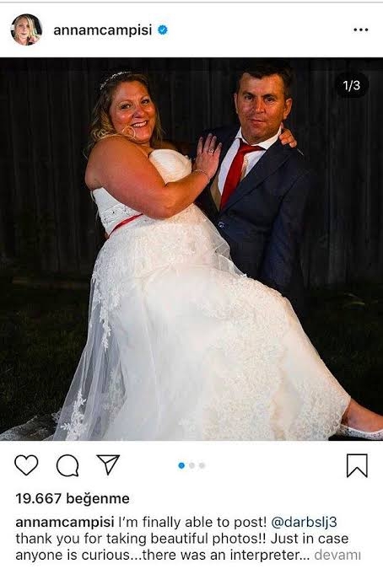Jump to the third carousel dot
This screenshot has height=569, width=383.
coord(202,465)
